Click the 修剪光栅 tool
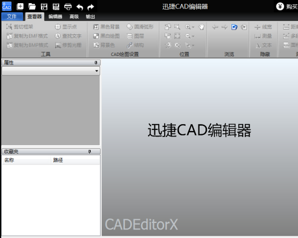298x238 pixels. 68,45
